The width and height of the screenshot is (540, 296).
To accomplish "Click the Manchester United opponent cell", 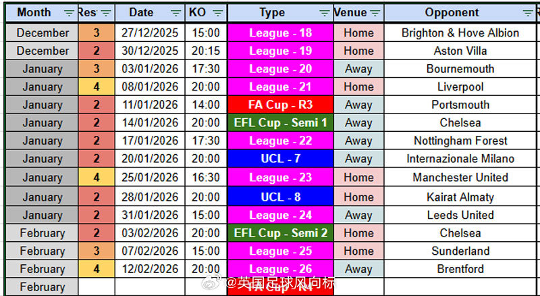I will 460,177.
